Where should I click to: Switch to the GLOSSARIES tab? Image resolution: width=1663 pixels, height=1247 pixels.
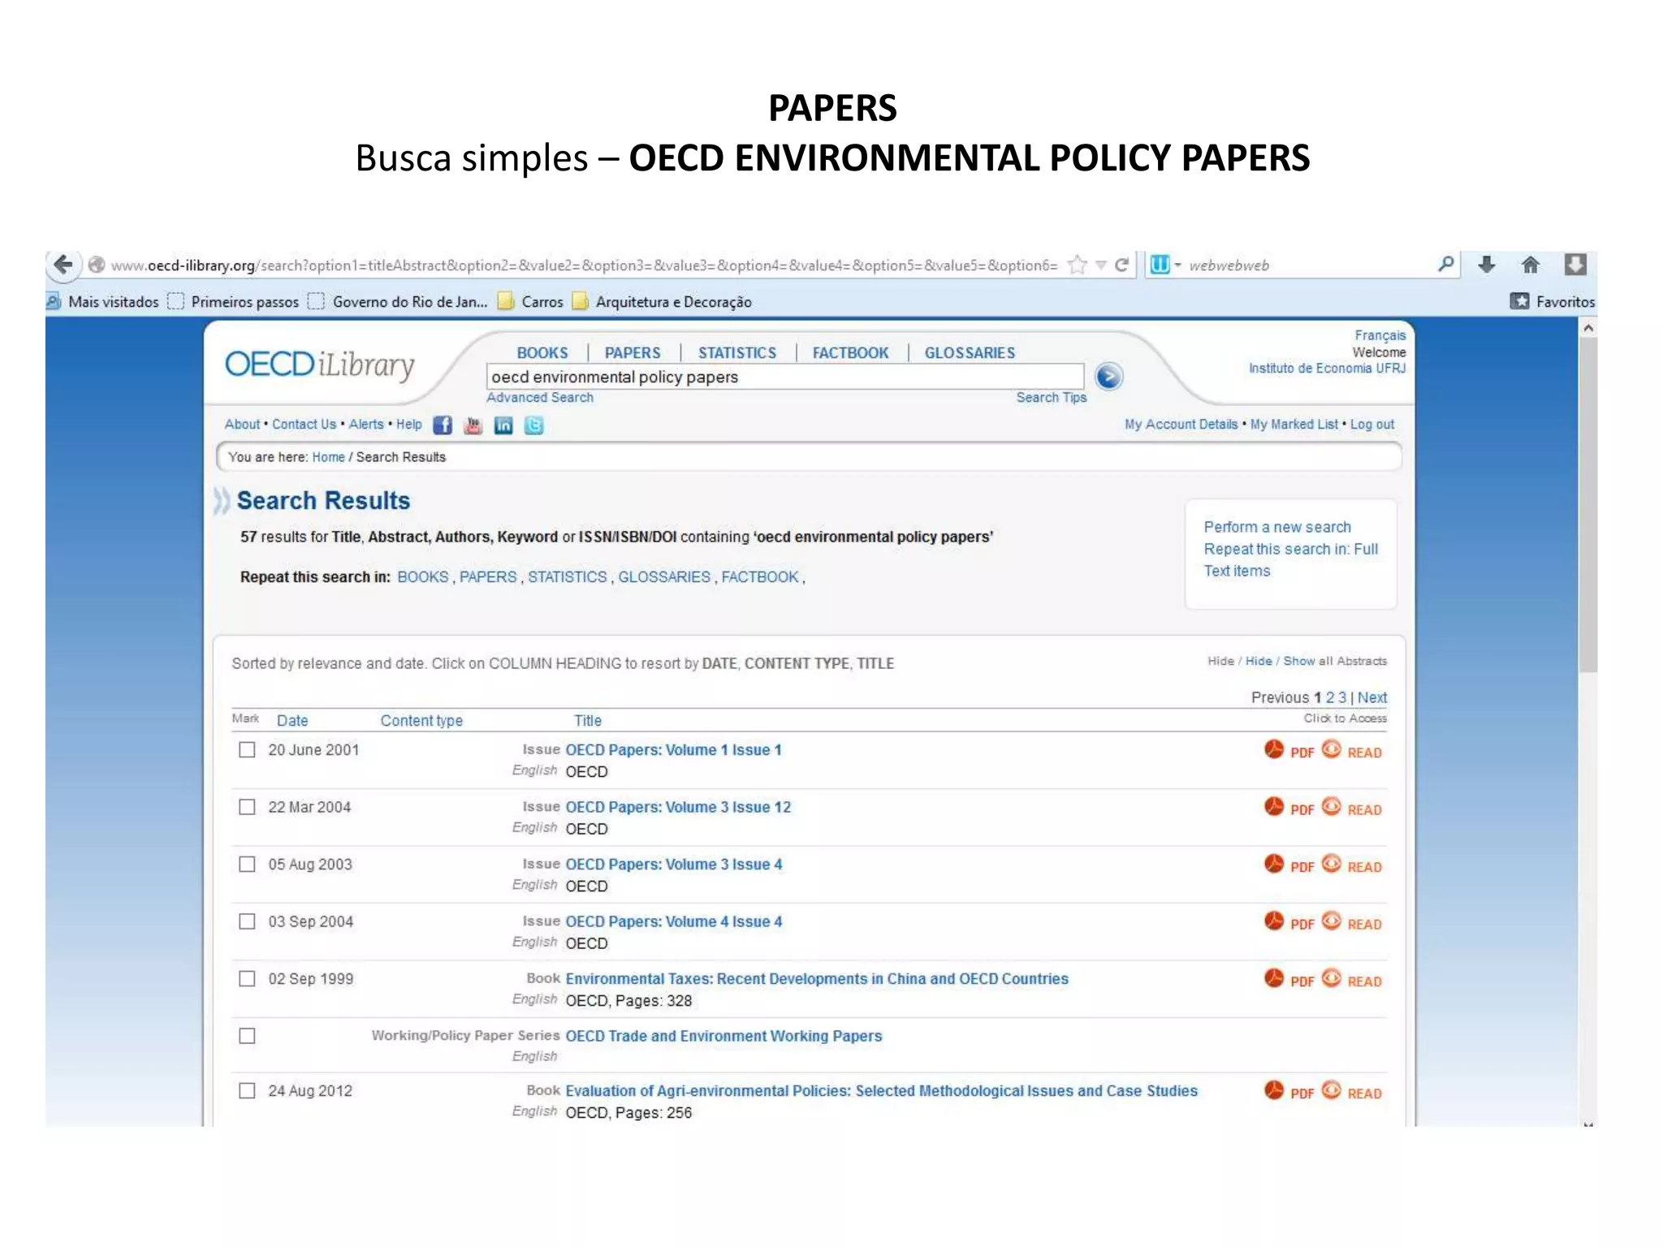970,352
